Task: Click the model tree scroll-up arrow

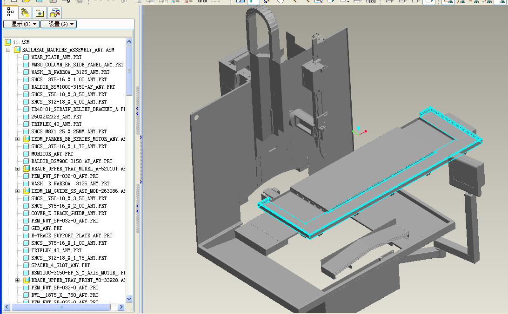Action: pyautogui.click(x=129, y=42)
